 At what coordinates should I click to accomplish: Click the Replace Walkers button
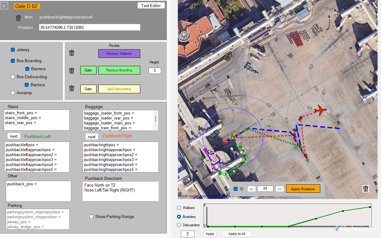(x=119, y=54)
